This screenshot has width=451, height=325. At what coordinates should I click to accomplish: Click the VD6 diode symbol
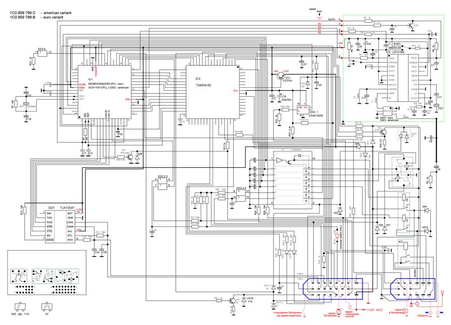[377, 229]
